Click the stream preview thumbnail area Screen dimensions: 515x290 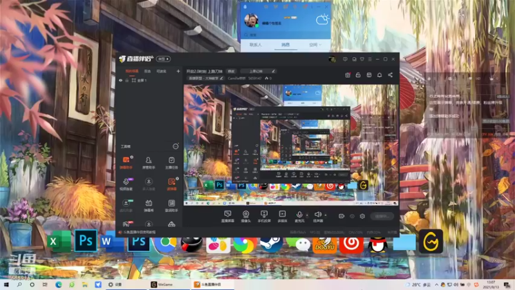[x=291, y=145]
